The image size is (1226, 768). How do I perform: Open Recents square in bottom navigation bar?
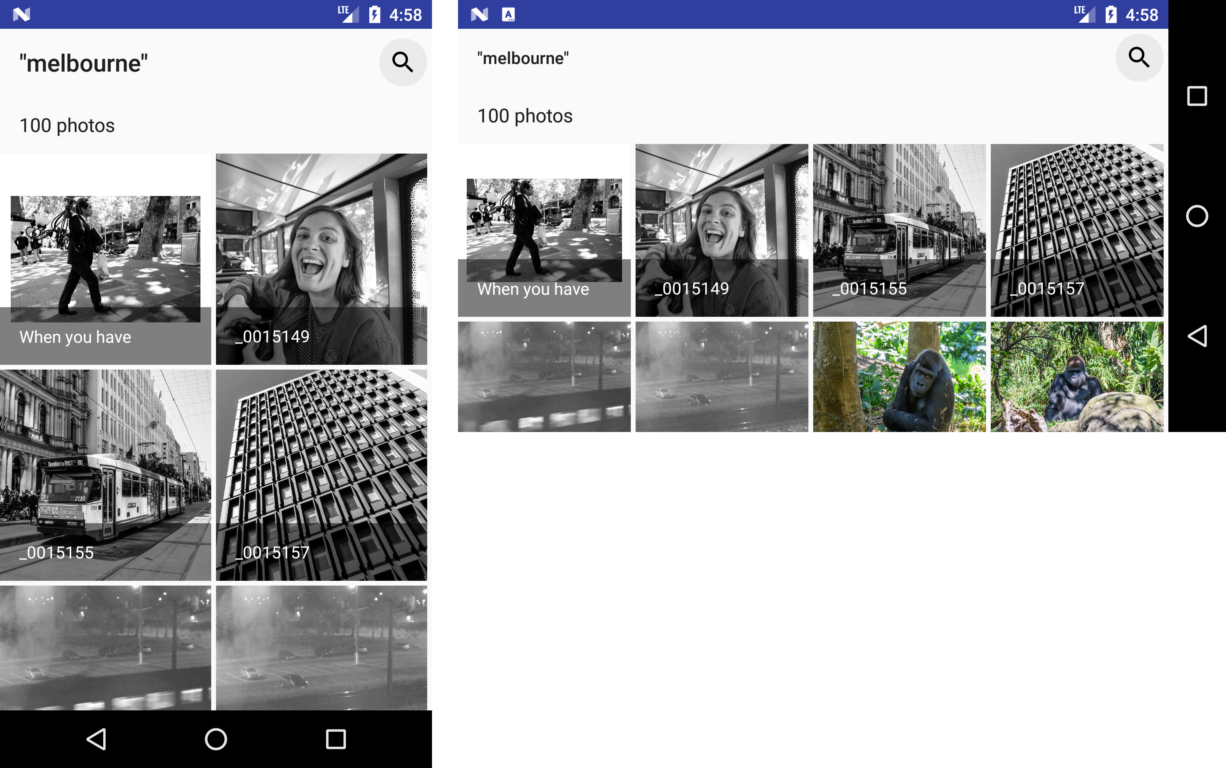(335, 739)
